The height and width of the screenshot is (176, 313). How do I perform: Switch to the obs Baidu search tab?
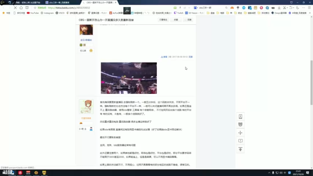pos(59,3)
